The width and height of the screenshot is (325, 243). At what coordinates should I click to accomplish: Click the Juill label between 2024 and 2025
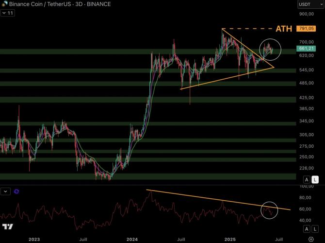(x=181, y=240)
